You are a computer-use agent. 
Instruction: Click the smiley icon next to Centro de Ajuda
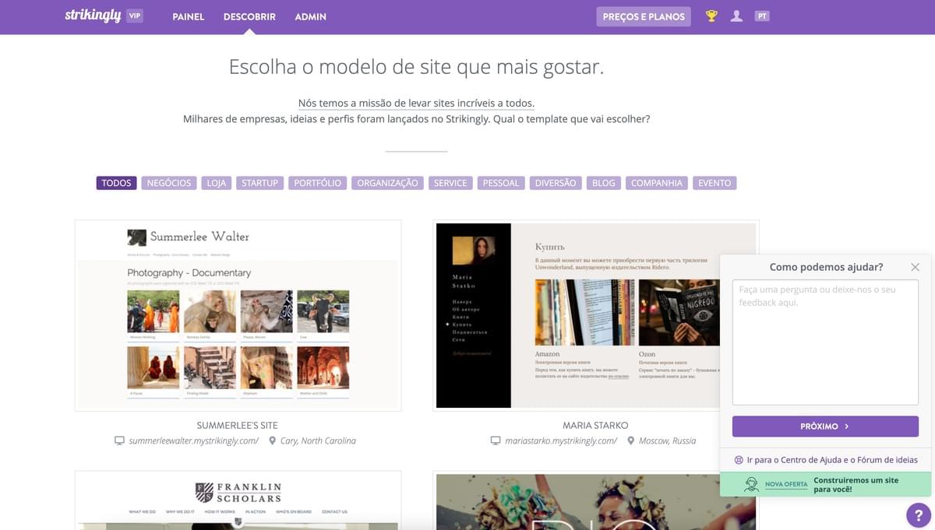tap(739, 460)
